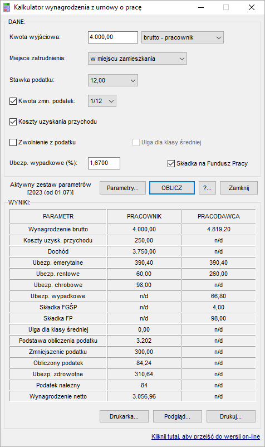
Task: Click the Ubezp. wypadkowe percentage field
Action: click(x=104, y=163)
